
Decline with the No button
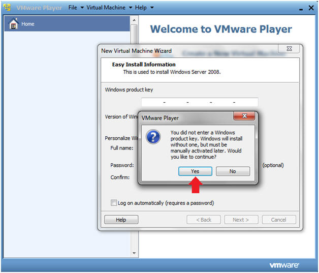pyautogui.click(x=233, y=171)
